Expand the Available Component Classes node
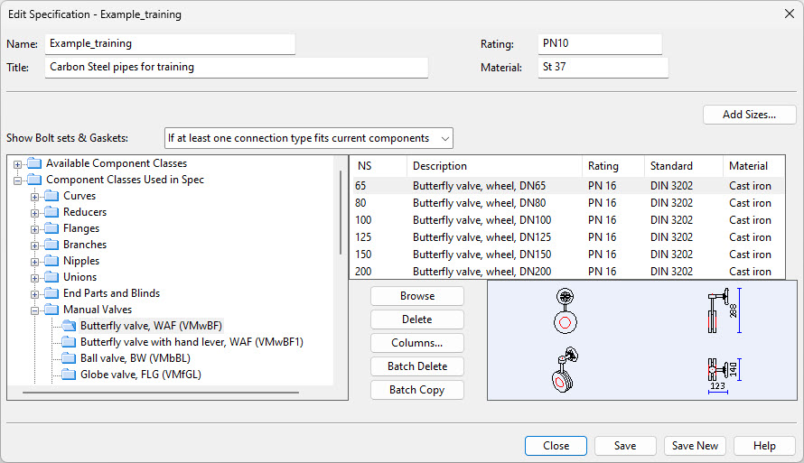This screenshot has height=463, width=804. point(18,163)
